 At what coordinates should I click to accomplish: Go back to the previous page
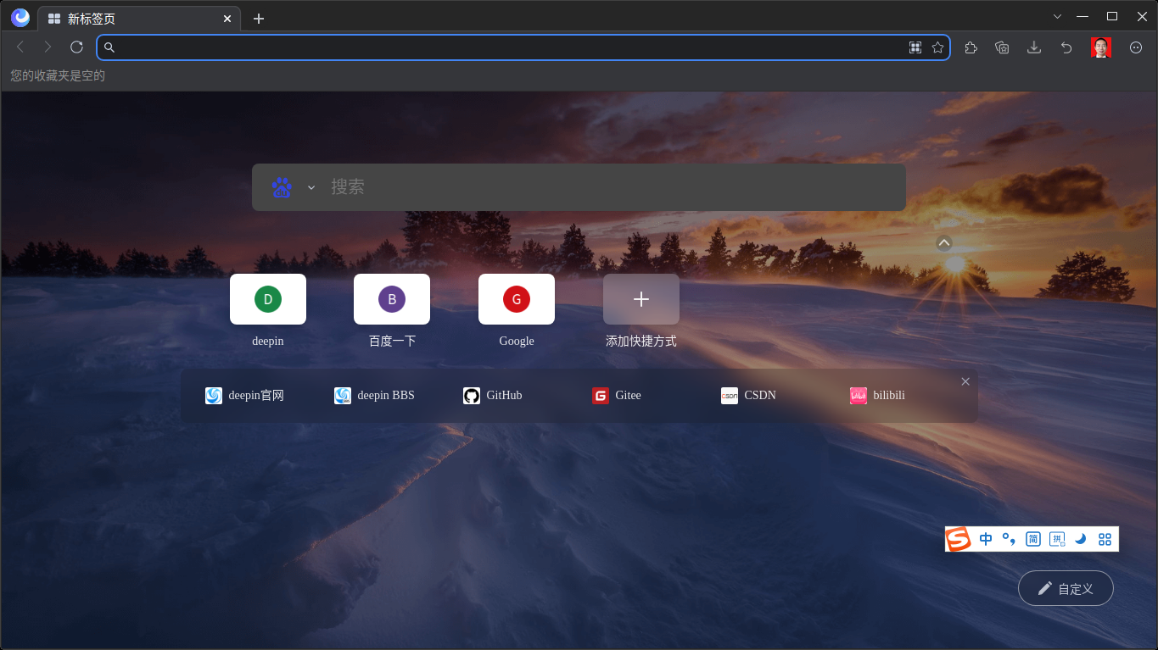click(20, 47)
